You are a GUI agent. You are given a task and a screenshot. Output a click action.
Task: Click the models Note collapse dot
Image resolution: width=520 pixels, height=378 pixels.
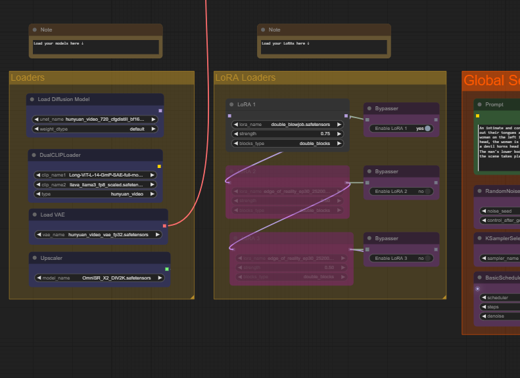tap(34, 30)
